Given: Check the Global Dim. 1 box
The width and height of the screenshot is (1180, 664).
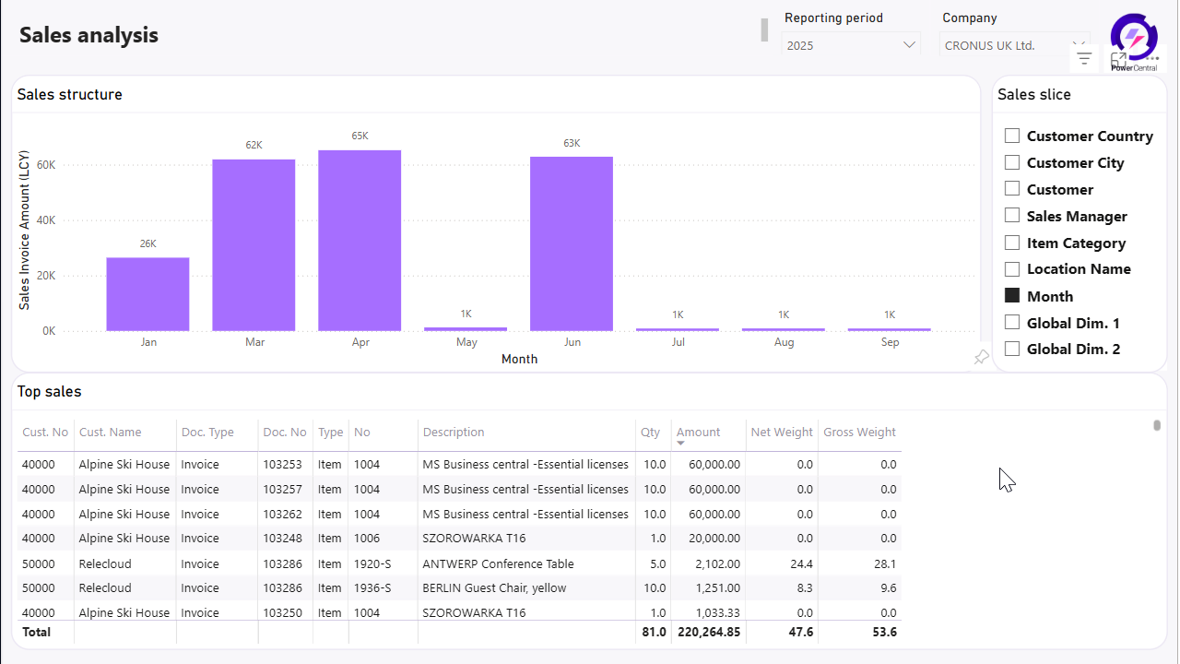Looking at the screenshot, I should pos(1012,323).
